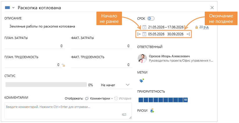Click the add tag icon under Метки
Image resolution: width=239 pixels, height=123 pixels.
[x=142, y=81]
